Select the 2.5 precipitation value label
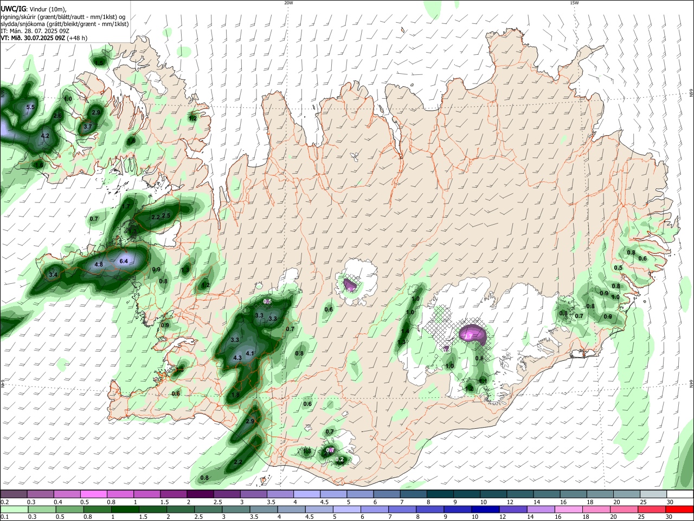This screenshot has width=694, height=521. pos(166,215)
